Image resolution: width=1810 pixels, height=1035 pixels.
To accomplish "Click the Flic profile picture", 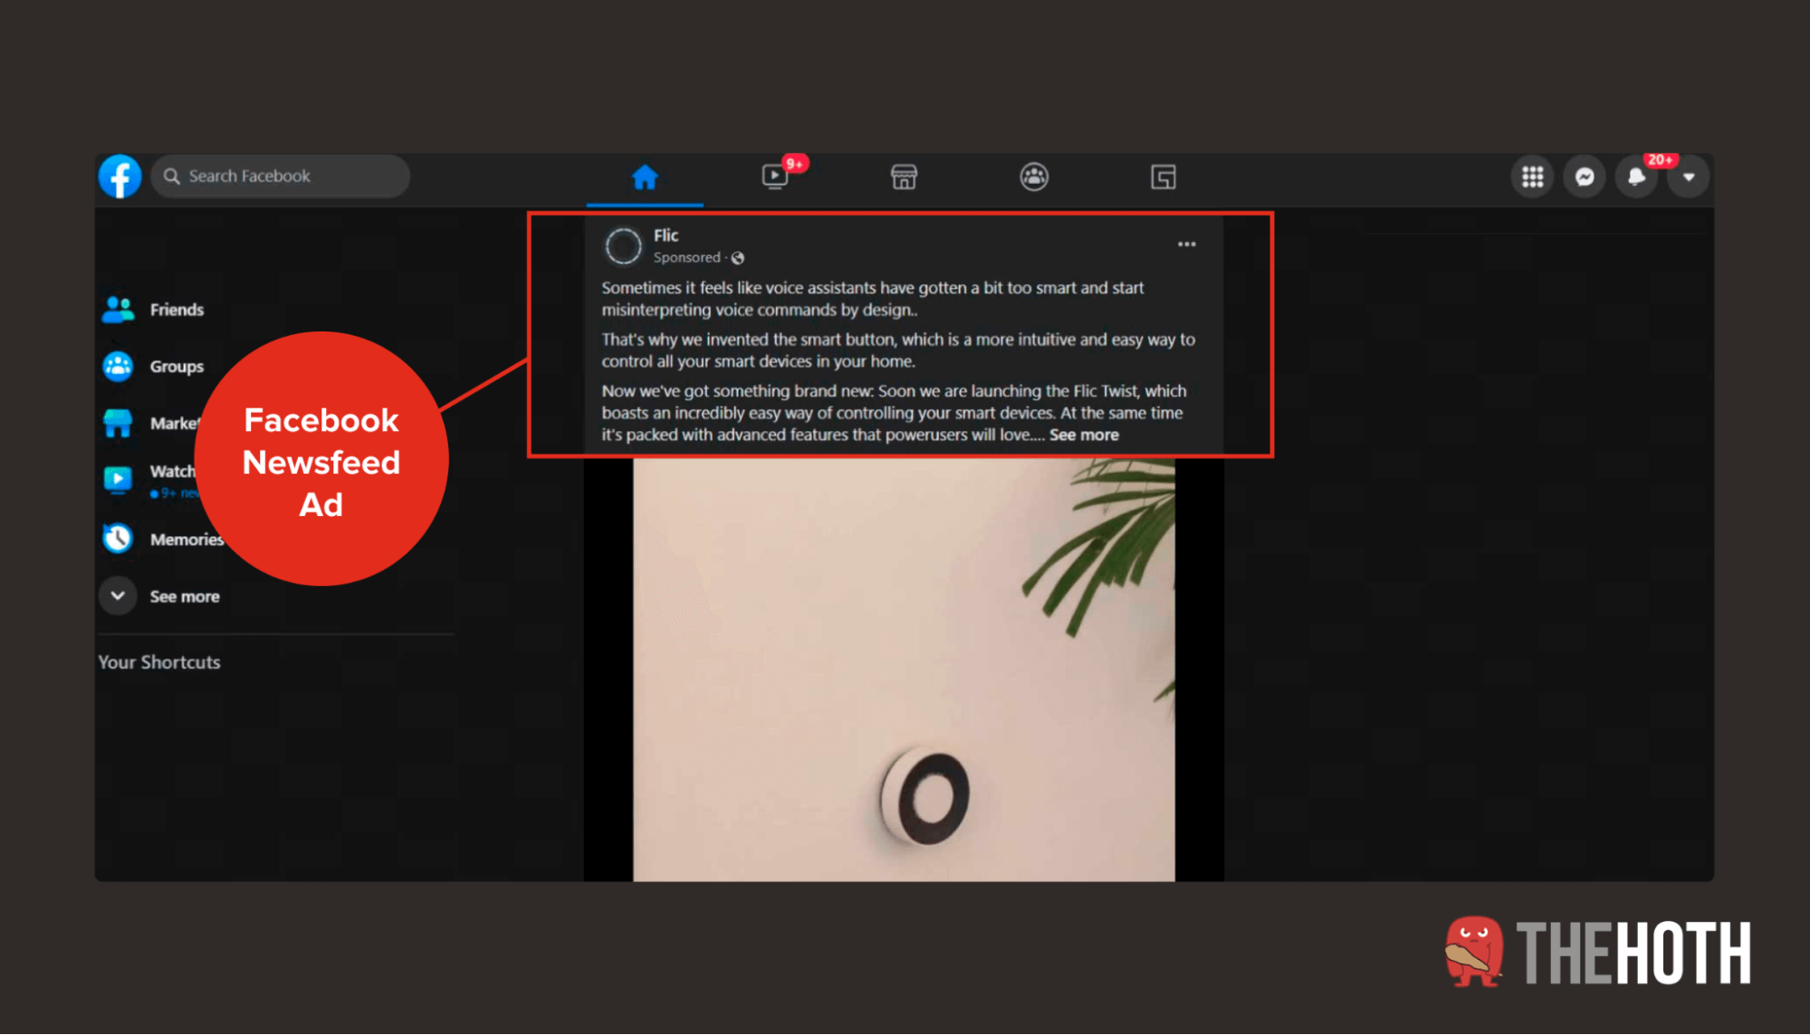I will point(624,246).
